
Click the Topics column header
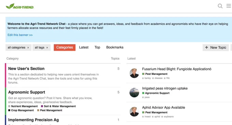pos(115,58)
